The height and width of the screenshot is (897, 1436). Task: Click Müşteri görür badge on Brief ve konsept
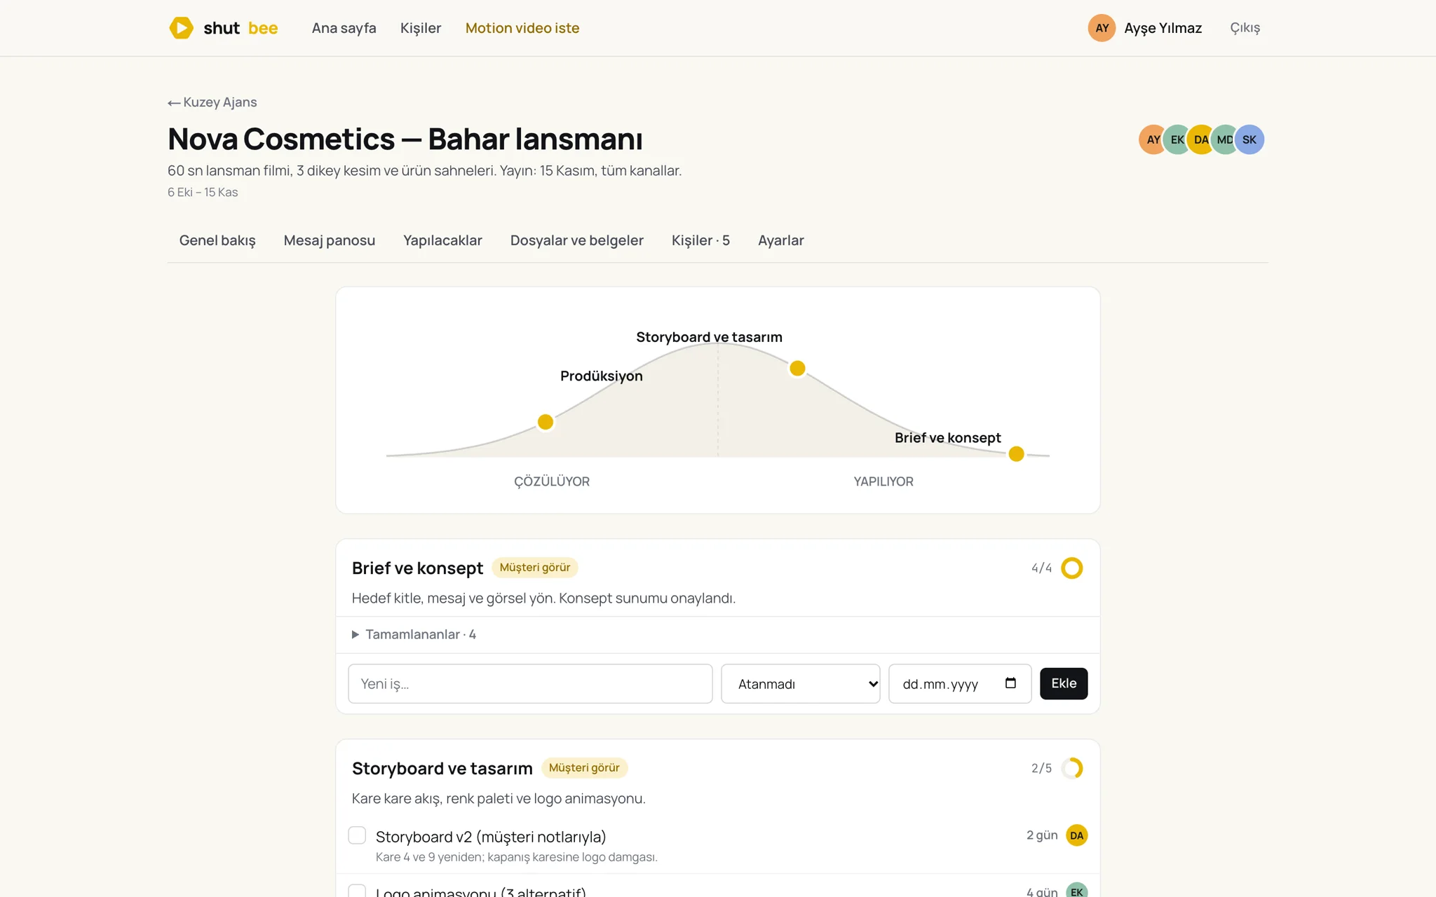tap(535, 568)
